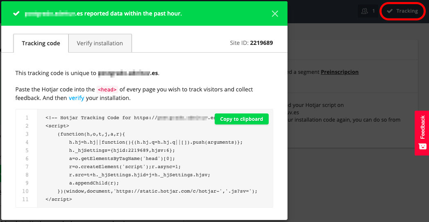The image size is (429, 222).
Task: Click the opening <script> tag line
Action: click(x=57, y=126)
